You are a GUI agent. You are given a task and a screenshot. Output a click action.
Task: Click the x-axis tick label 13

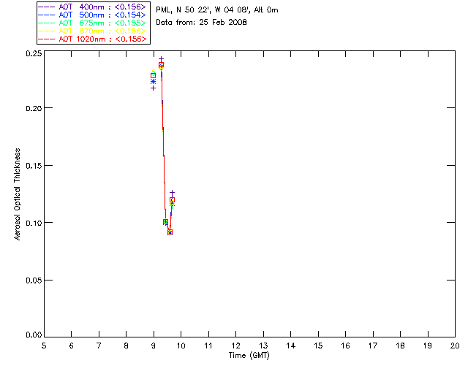coord(263,346)
